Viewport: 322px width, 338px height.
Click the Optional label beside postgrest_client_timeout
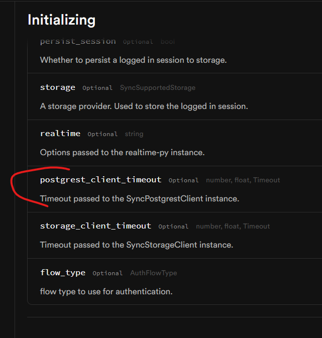[x=183, y=180]
